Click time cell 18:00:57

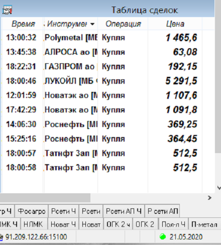point(21,153)
